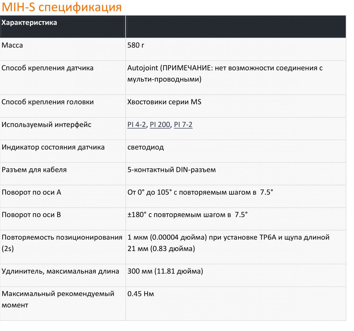Image resolution: width=354 pixels, height=331 pixels.
Task: Open the PI 4-2 interface link
Action: pyautogui.click(x=136, y=125)
